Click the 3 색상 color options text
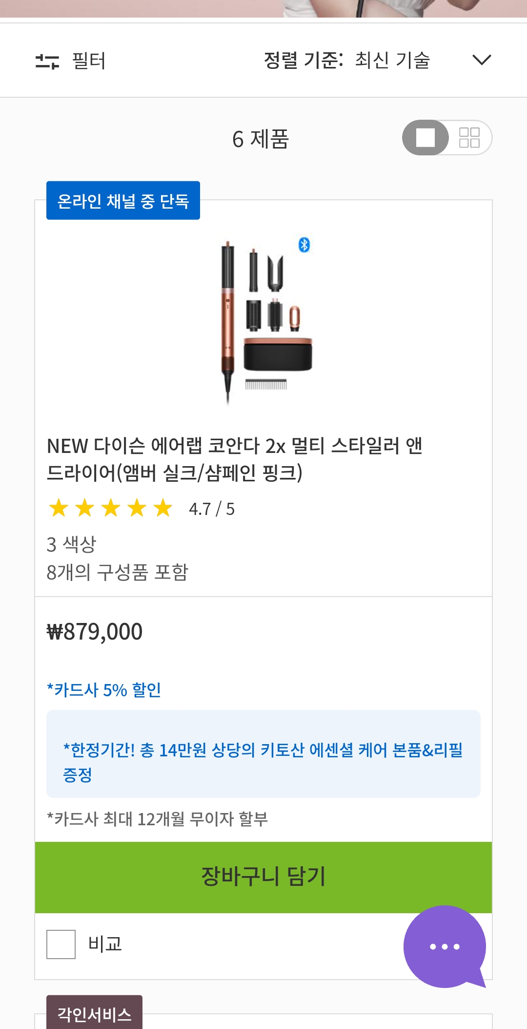The image size is (527, 1029). [x=71, y=544]
